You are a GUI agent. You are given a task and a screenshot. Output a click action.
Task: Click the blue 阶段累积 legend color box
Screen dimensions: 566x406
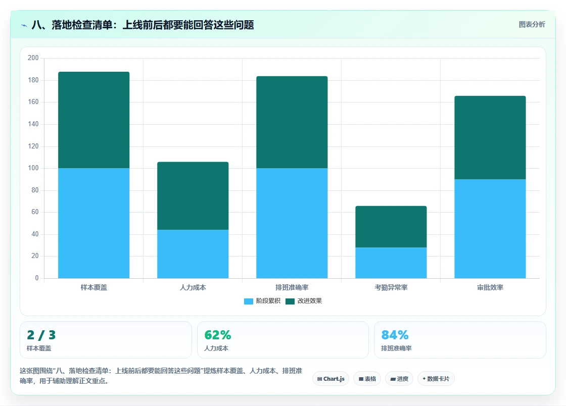(x=248, y=301)
